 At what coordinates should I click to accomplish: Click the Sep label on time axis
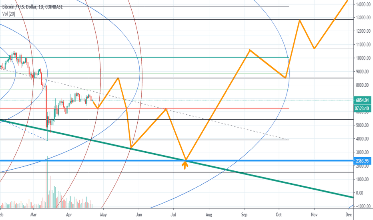[x=244, y=215]
